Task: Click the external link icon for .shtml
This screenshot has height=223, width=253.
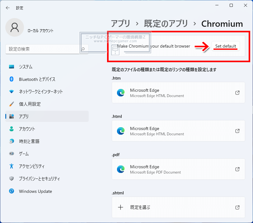Action: [x=237, y=207]
